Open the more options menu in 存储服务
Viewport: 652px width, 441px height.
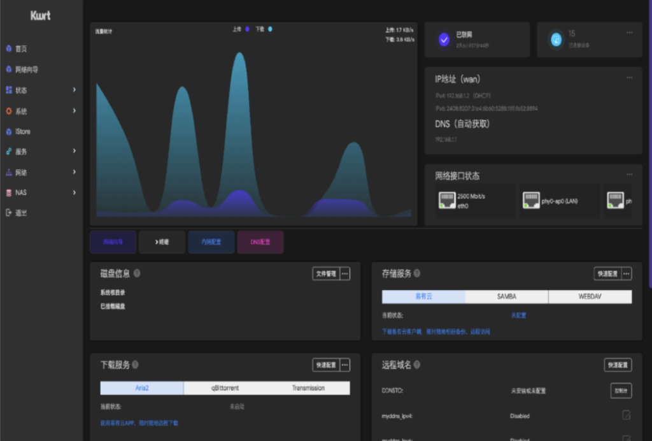click(x=627, y=273)
